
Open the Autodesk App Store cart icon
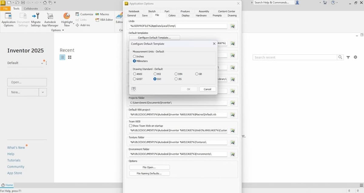[x=325, y=2]
